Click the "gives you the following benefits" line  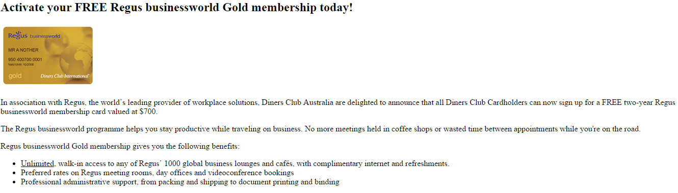tap(186, 147)
